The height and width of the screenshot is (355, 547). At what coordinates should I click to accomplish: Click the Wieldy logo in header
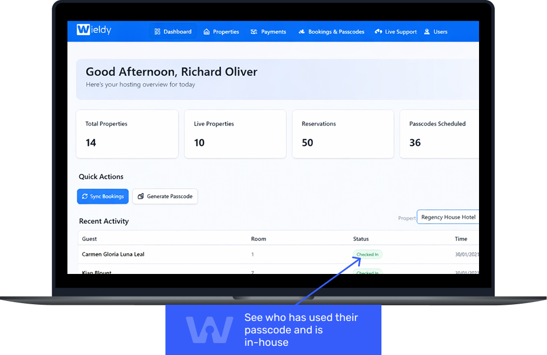coord(94,30)
